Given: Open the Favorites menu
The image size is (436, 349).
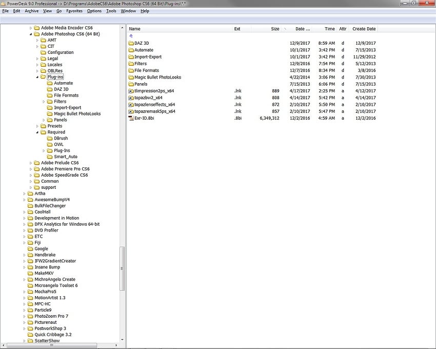Looking at the screenshot, I should (74, 11).
